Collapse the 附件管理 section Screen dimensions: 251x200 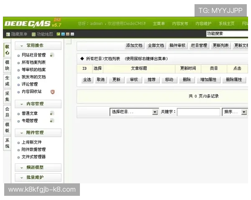pos(38,133)
